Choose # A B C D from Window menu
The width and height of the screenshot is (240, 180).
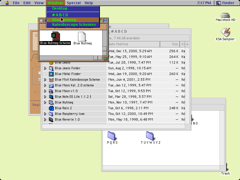pyautogui.click(x=73, y=15)
